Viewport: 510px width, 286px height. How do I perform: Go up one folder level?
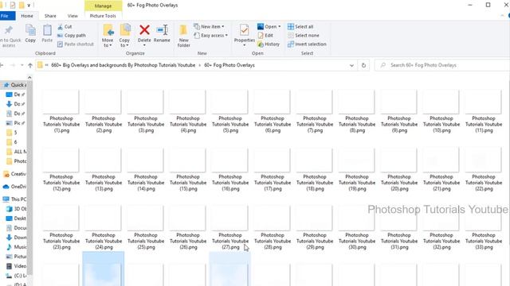(x=30, y=65)
